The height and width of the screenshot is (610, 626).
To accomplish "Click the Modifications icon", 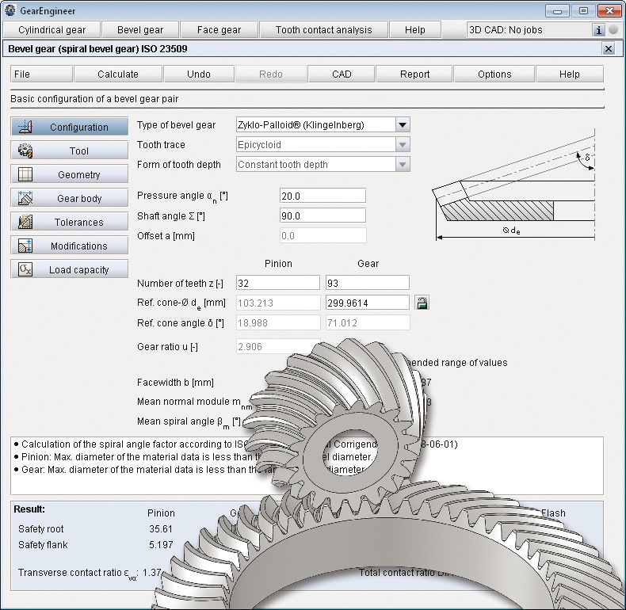I will (x=25, y=246).
